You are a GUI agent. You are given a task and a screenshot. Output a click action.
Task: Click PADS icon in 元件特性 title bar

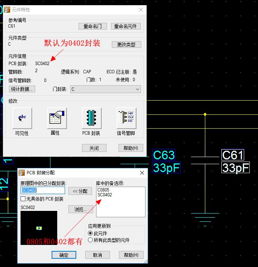click(7, 10)
